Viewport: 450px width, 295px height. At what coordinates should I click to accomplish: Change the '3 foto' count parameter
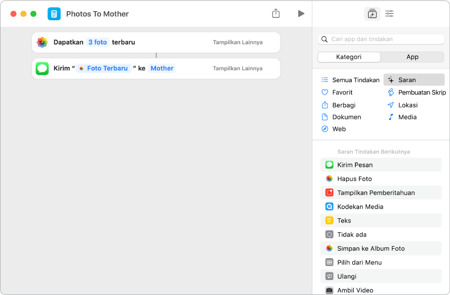coord(98,42)
